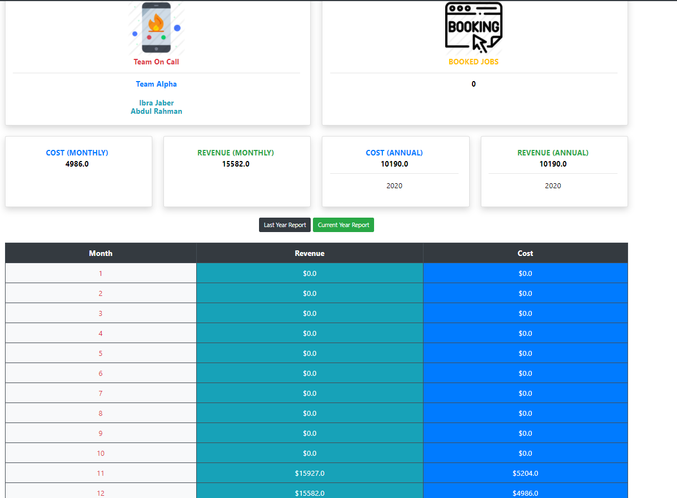
Task: Click the $15582.0 revenue cell for month 12
Action: point(309,493)
